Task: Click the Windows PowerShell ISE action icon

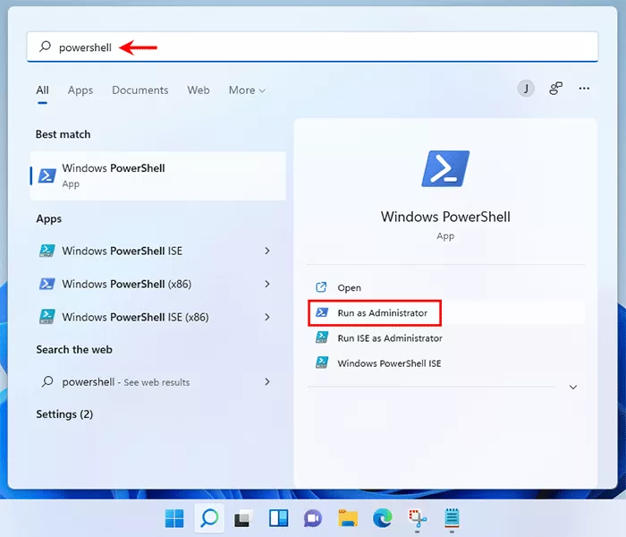Action: [x=322, y=362]
